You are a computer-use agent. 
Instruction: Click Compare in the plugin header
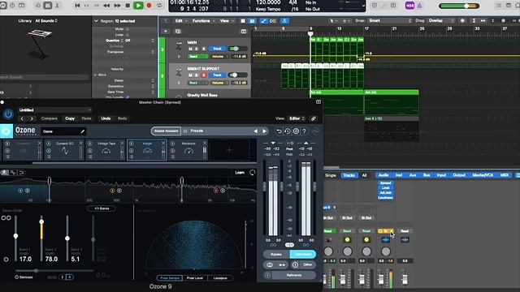coord(49,118)
